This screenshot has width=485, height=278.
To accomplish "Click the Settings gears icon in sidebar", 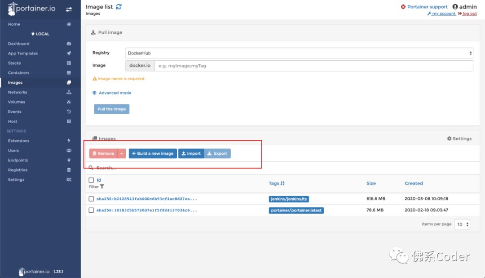I will point(69,179).
